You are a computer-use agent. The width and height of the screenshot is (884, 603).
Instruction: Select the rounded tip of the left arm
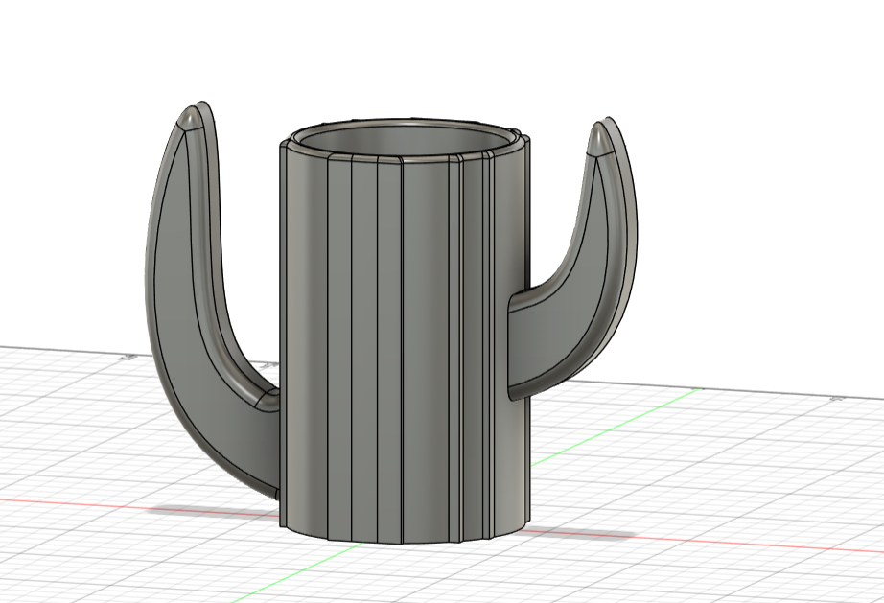pos(190,120)
